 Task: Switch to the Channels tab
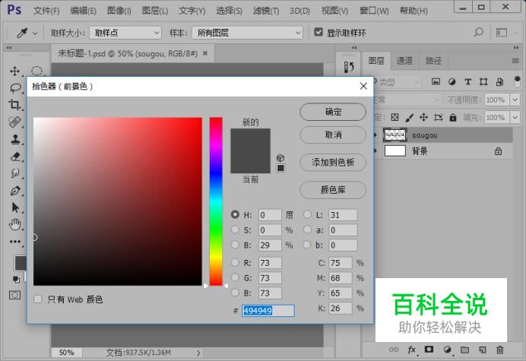(404, 61)
